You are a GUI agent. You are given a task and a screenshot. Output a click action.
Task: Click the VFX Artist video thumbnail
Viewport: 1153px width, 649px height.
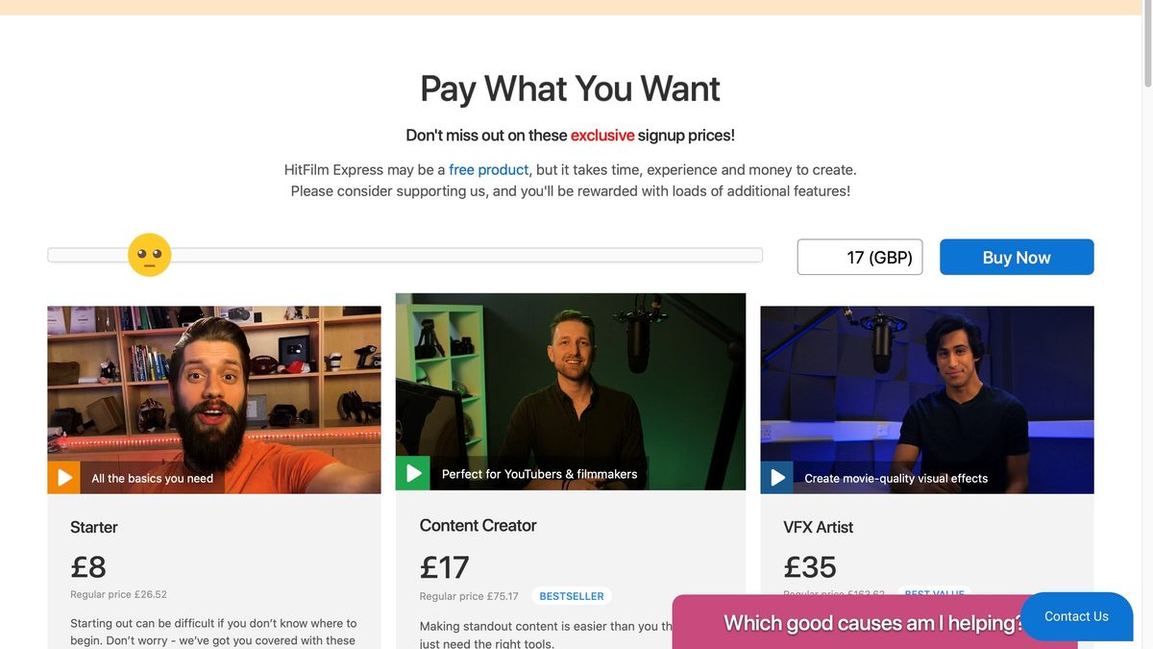[x=927, y=400]
